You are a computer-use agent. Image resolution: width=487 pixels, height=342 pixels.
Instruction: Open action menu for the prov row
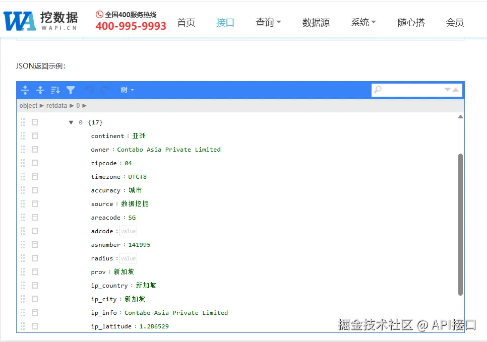[x=35, y=272]
